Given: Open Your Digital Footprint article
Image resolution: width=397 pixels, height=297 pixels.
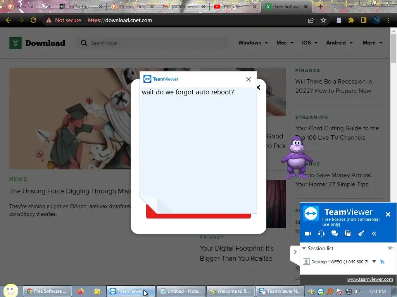Looking at the screenshot, I should tap(236, 253).
